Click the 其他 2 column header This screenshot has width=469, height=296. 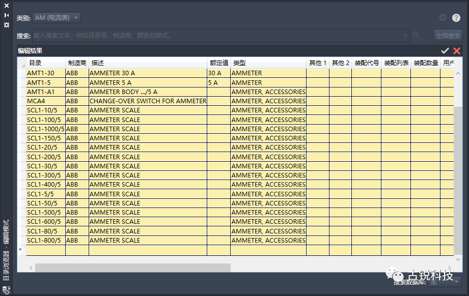point(341,63)
